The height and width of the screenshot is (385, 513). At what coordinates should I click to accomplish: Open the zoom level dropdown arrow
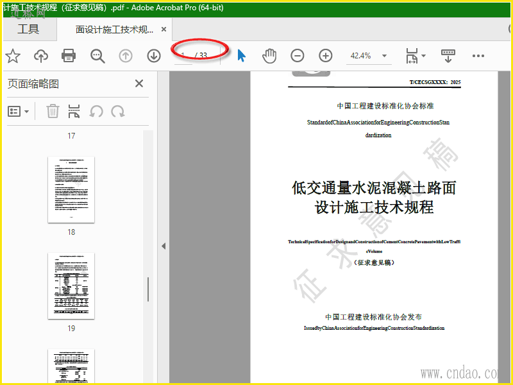coord(385,56)
